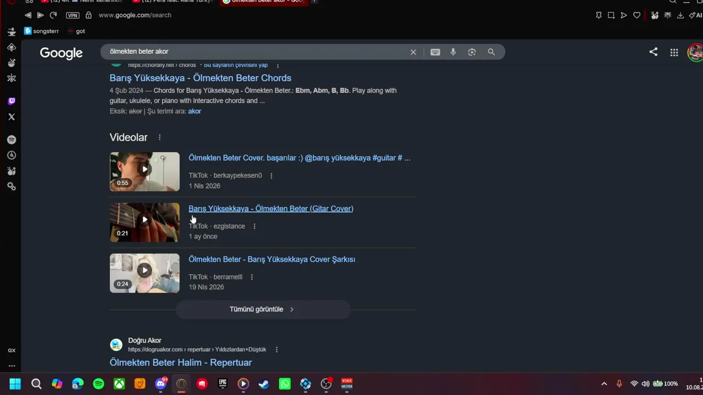
Task: Open the sidebar three-dot more menu
Action: 12,366
